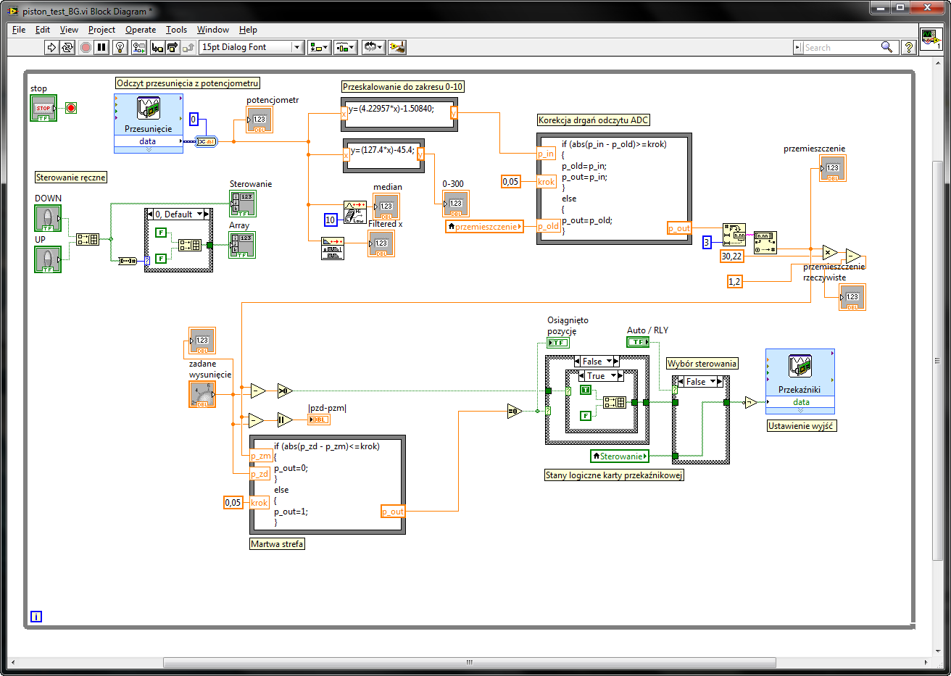Toggle the DOWN boolean switch terminal
The image size is (951, 676).
click(48, 218)
